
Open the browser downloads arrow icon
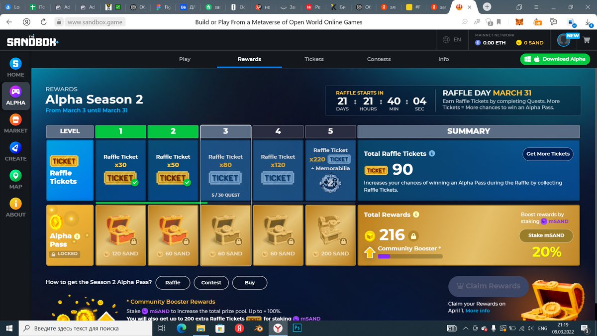(588, 22)
